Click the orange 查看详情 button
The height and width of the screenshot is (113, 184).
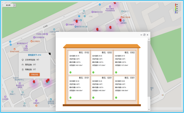34,75
